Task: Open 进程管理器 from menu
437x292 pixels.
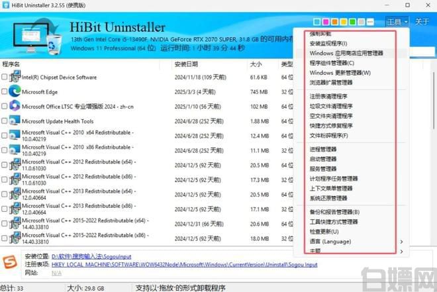Action: pyautogui.click(x=323, y=150)
